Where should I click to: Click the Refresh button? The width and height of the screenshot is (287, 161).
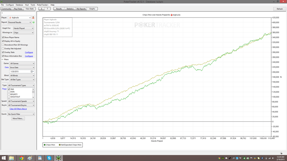pos(280,9)
